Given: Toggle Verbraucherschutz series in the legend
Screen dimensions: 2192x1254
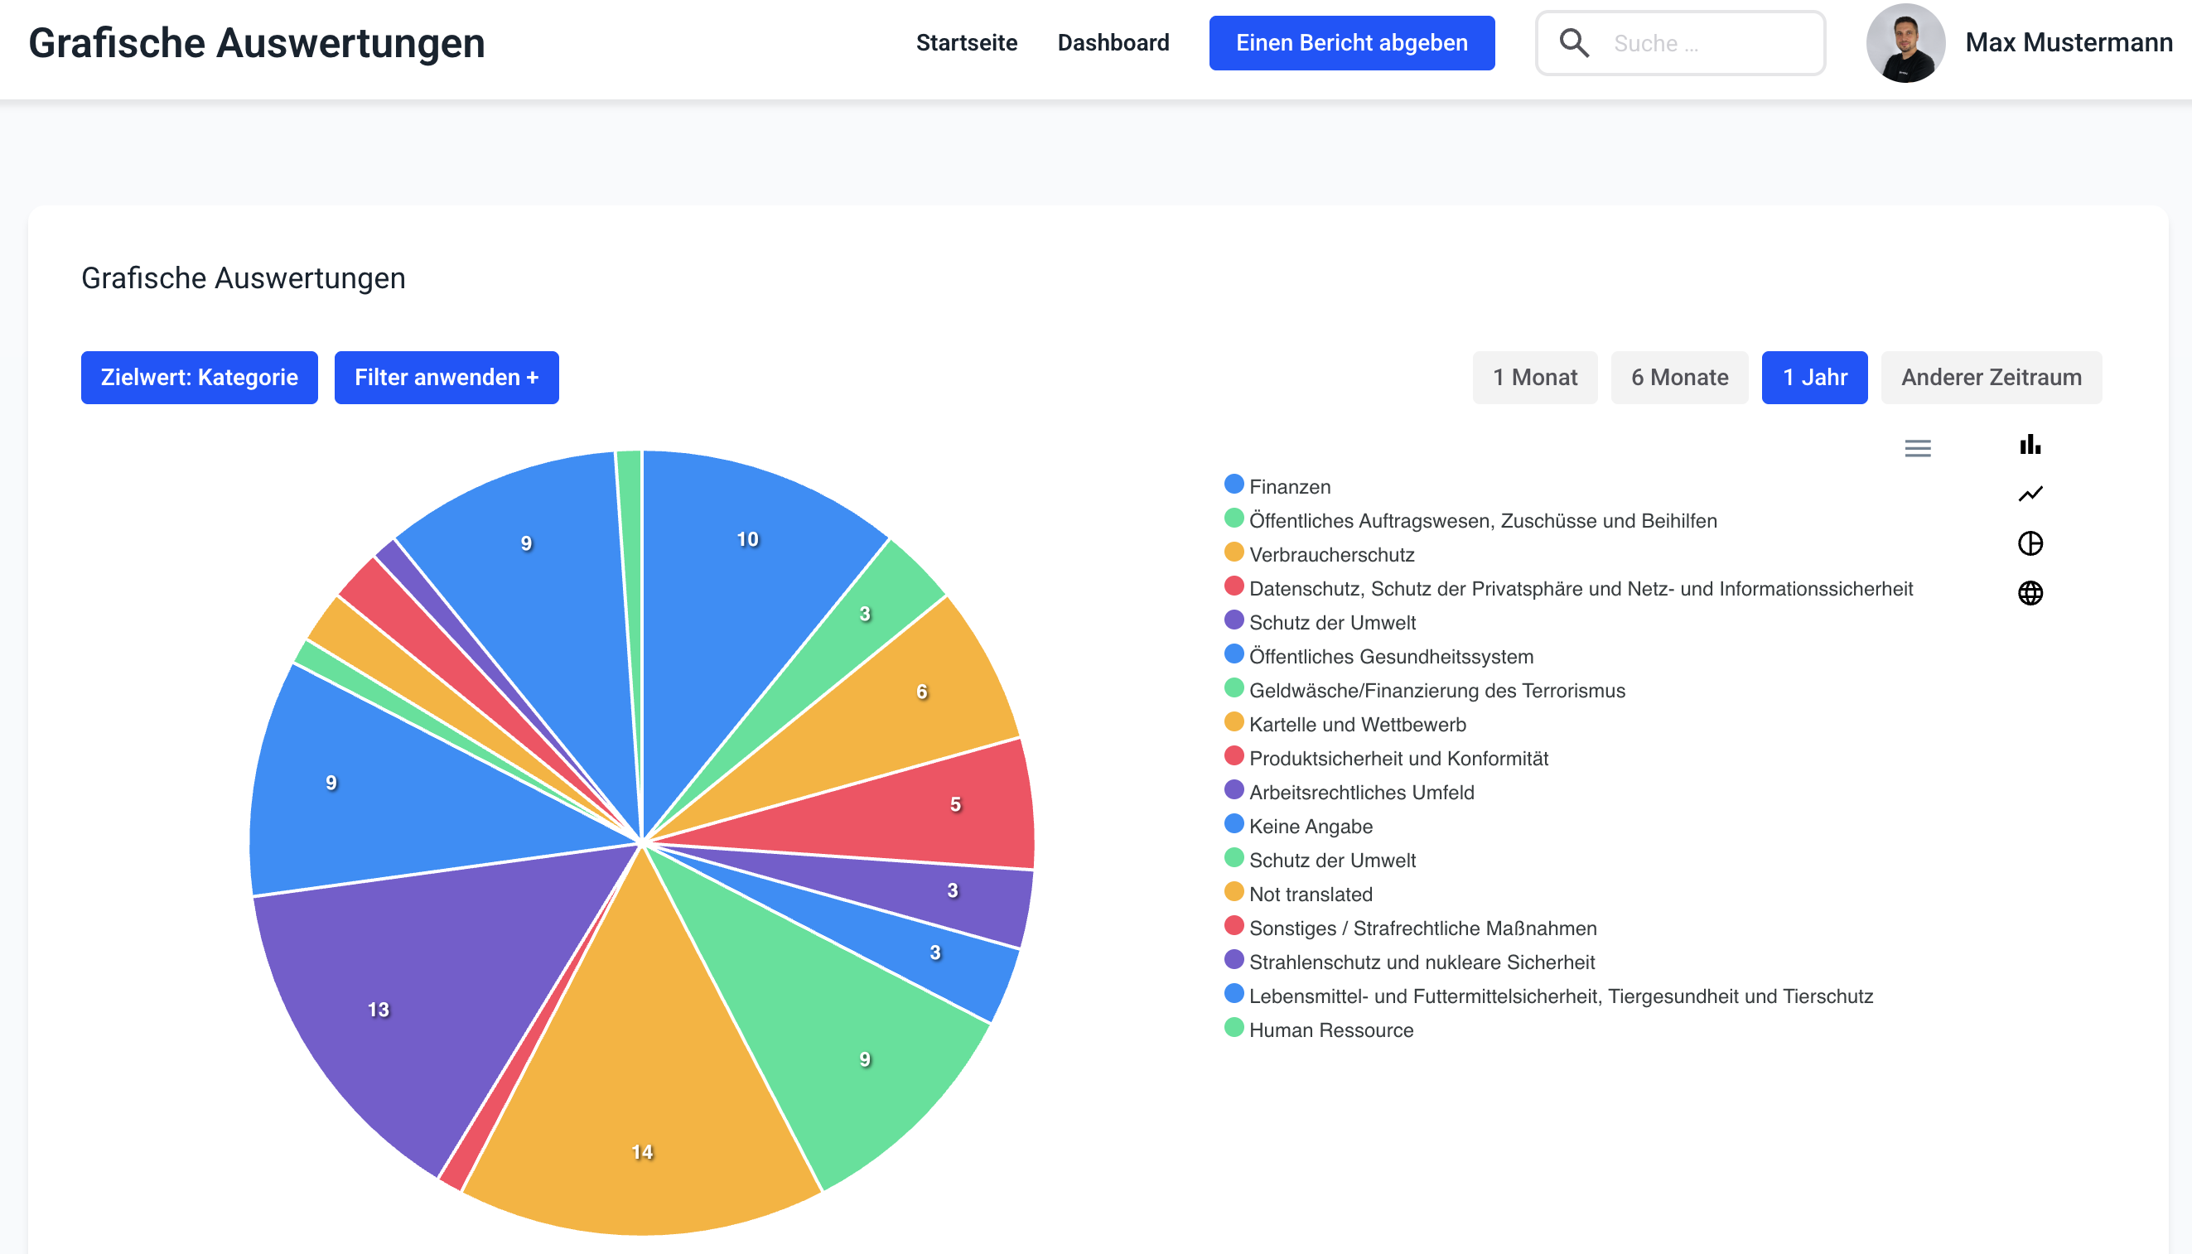Looking at the screenshot, I should [1330, 555].
